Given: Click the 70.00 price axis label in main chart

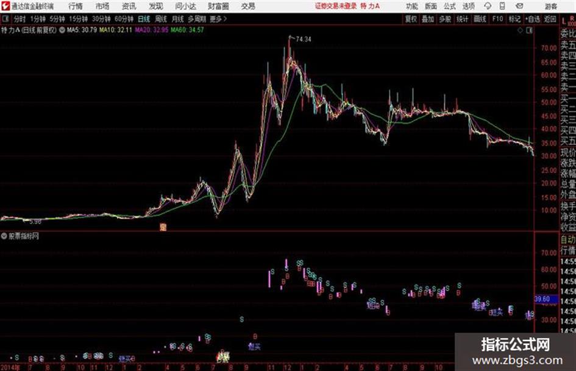Looking at the screenshot, I should (x=549, y=48).
